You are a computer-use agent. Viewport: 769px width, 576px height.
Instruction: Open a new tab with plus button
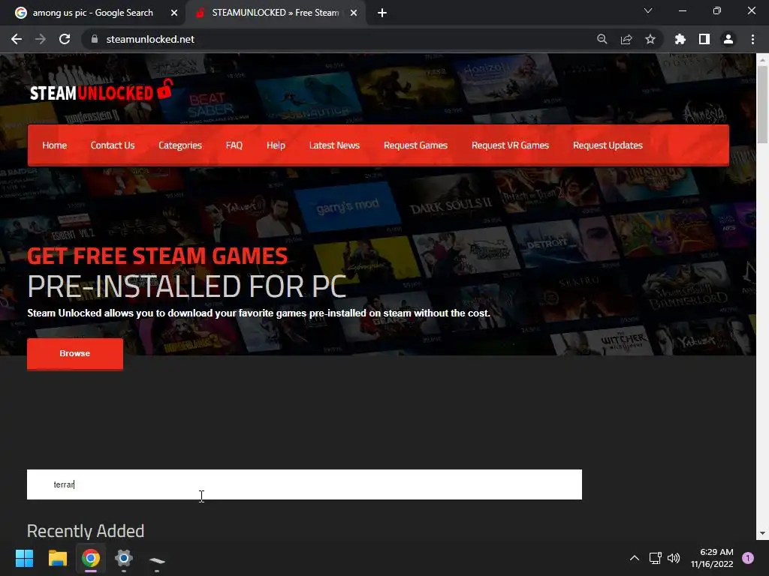tap(382, 13)
